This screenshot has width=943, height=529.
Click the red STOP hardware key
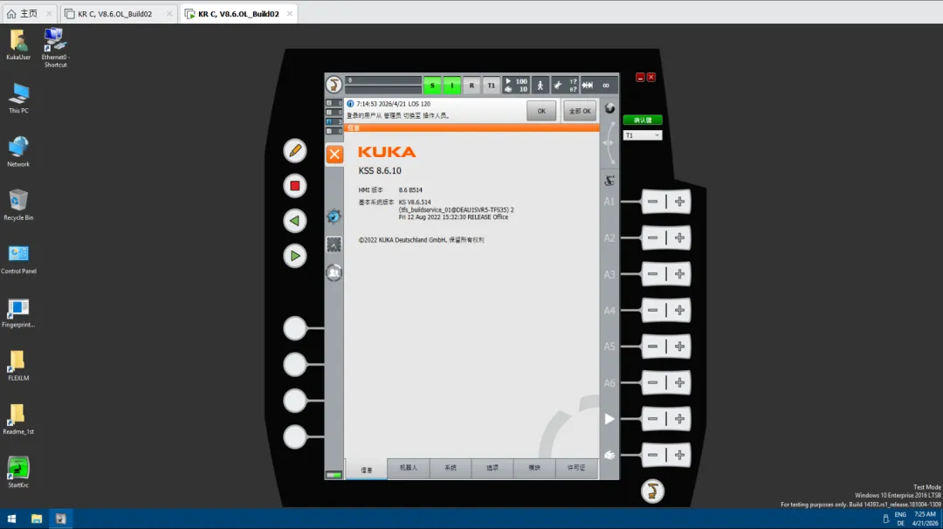click(x=295, y=186)
